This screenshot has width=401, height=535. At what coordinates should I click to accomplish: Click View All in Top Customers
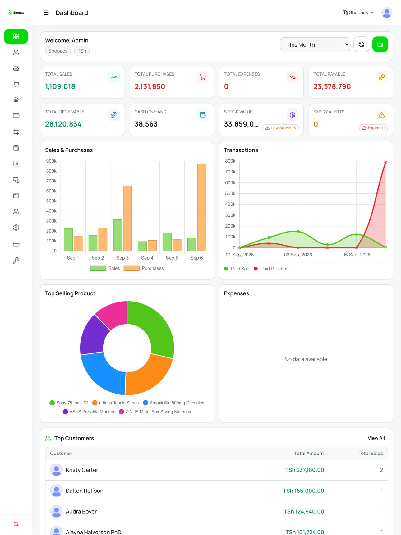click(x=376, y=438)
